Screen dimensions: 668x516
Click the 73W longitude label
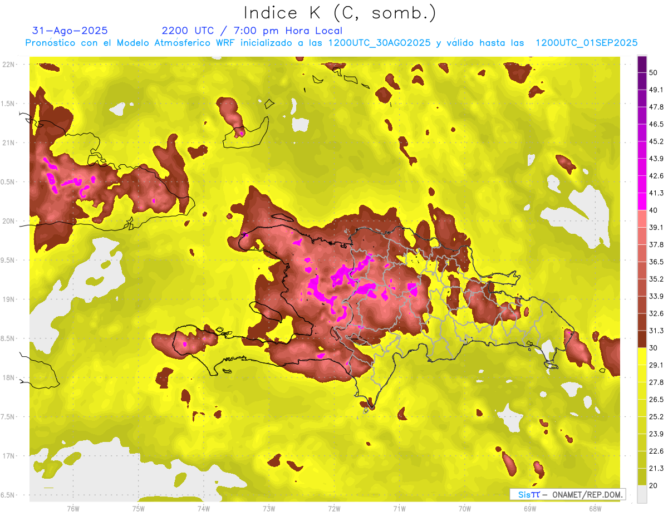click(x=268, y=509)
